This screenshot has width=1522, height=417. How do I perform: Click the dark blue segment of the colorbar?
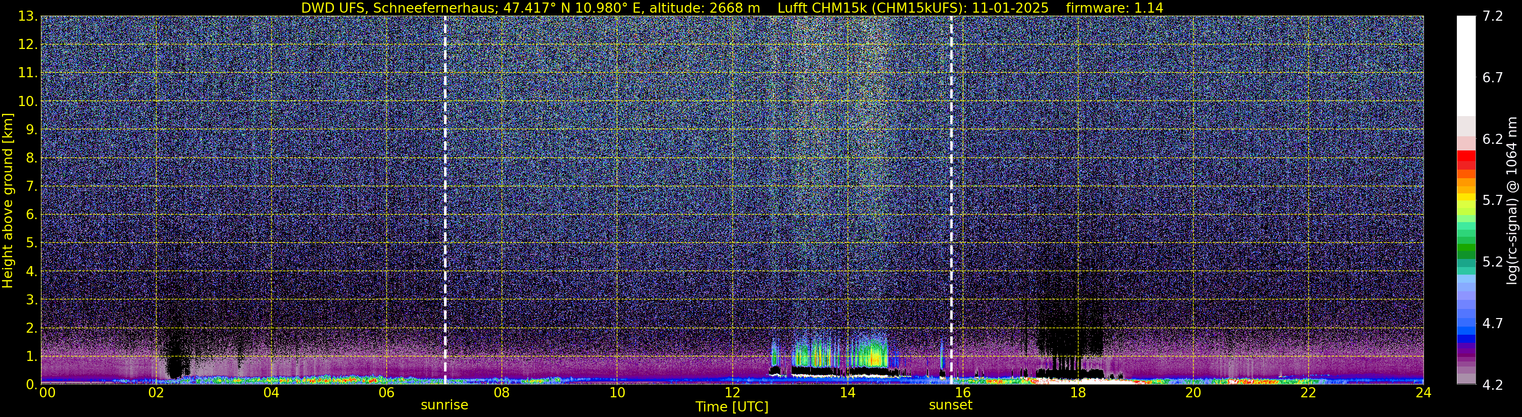pyautogui.click(x=1466, y=339)
